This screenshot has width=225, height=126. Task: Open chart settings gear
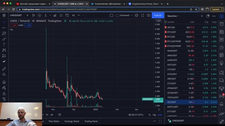pyautogui.click(x=136, y=15)
